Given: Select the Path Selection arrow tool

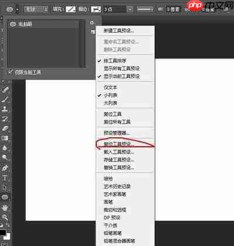Looking at the screenshot, I should click(x=5, y=188).
